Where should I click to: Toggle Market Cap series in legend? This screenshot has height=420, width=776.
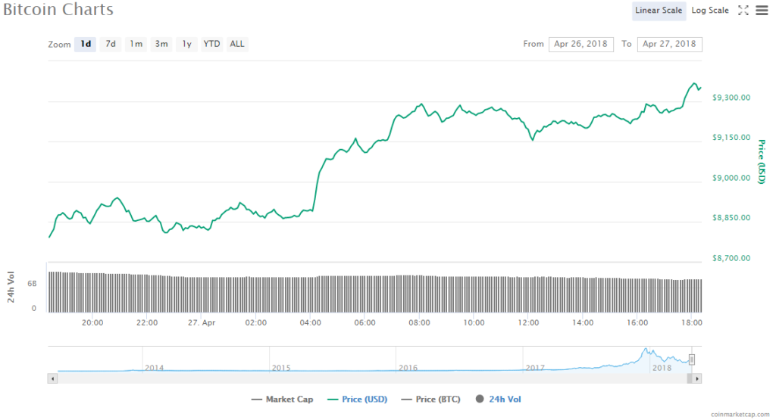(283, 399)
